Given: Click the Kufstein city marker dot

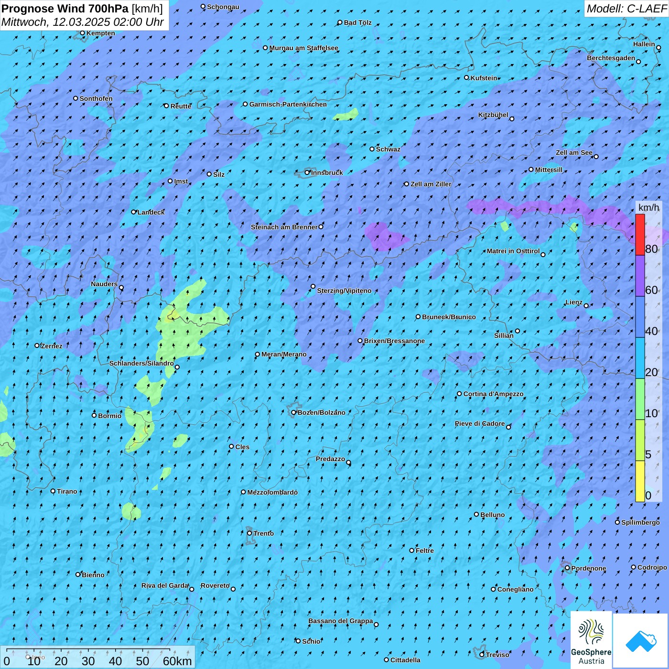Looking at the screenshot, I should click(x=467, y=77).
